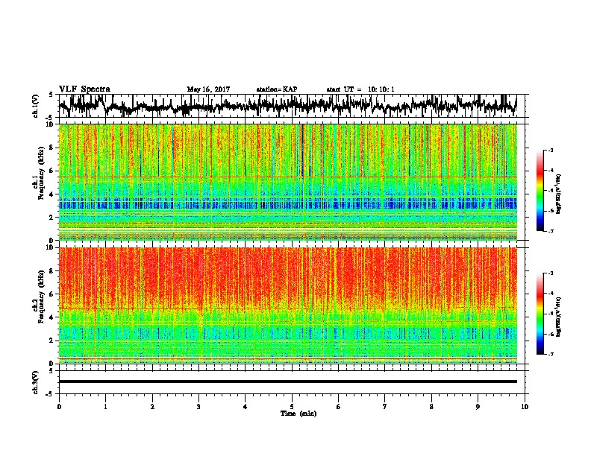591x456 pixels.
Task: Click the 6 minute tick label on time axis
Action: (339, 407)
